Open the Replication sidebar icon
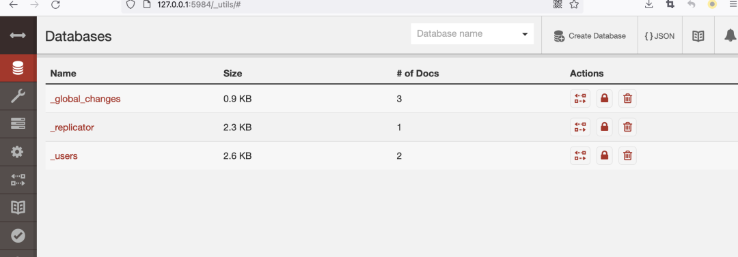The image size is (738, 257). [18, 180]
